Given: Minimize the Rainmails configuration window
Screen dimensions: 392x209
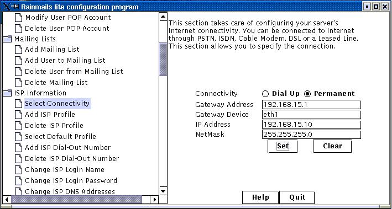Looking at the screenshot, I should point(367,7).
